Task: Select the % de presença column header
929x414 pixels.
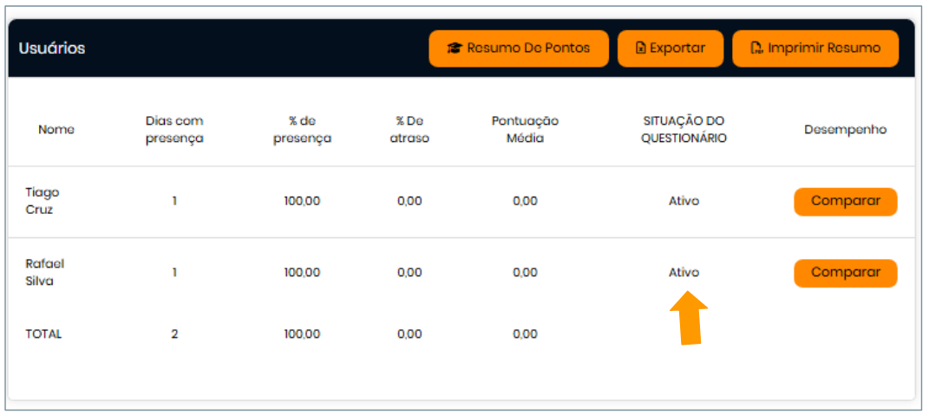Action: coord(302,129)
